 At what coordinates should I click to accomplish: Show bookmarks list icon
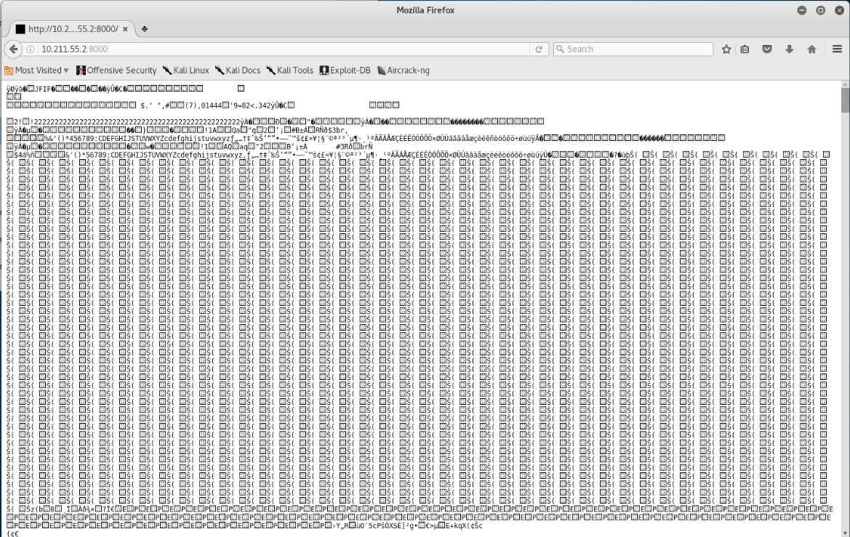745,49
